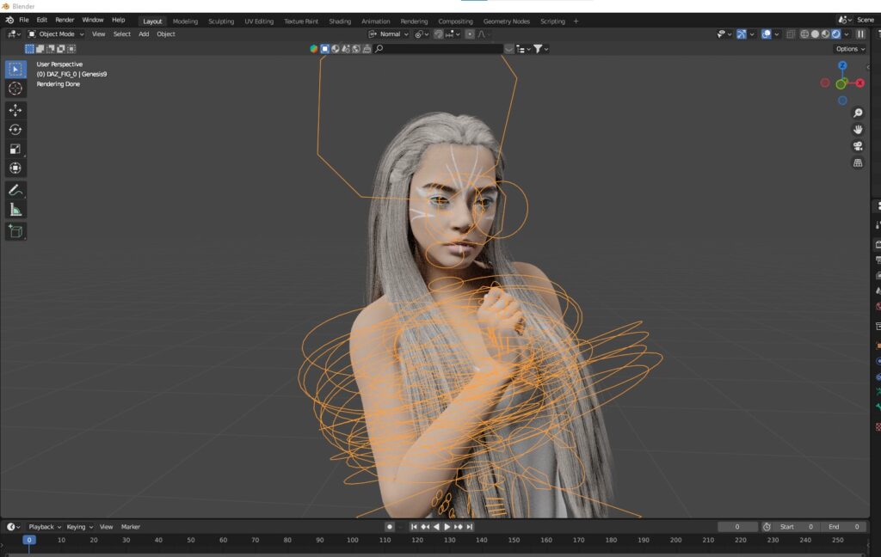This screenshot has width=881, height=557.
Task: Toggle perspective/orthographic grid view icon
Action: [858, 162]
